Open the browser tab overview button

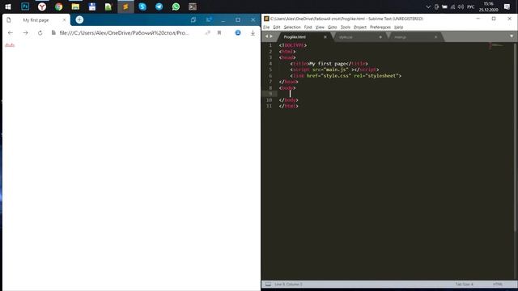tap(193, 19)
